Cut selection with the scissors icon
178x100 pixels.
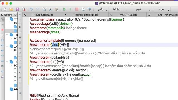click(50, 9)
